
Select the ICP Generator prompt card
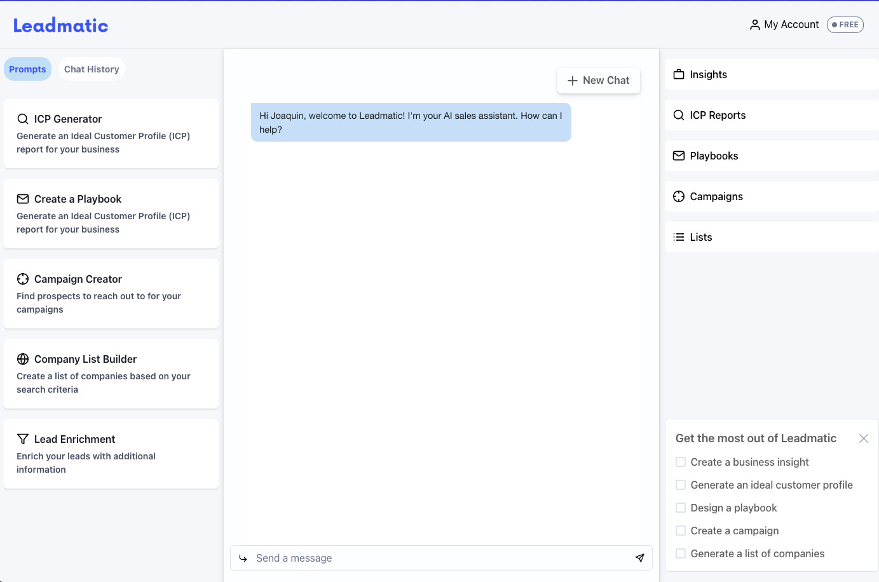(111, 133)
